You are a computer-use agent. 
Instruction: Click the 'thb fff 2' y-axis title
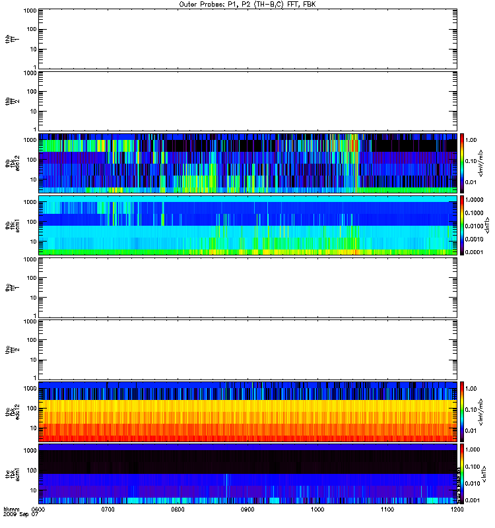(12, 101)
